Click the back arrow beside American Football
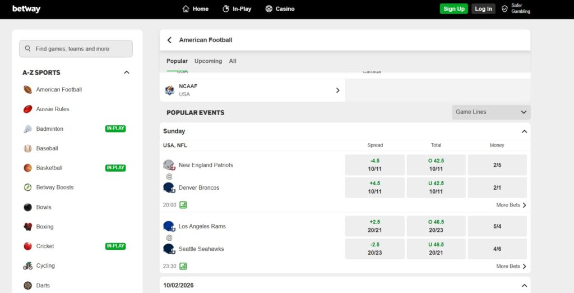The width and height of the screenshot is (574, 293). tap(169, 40)
